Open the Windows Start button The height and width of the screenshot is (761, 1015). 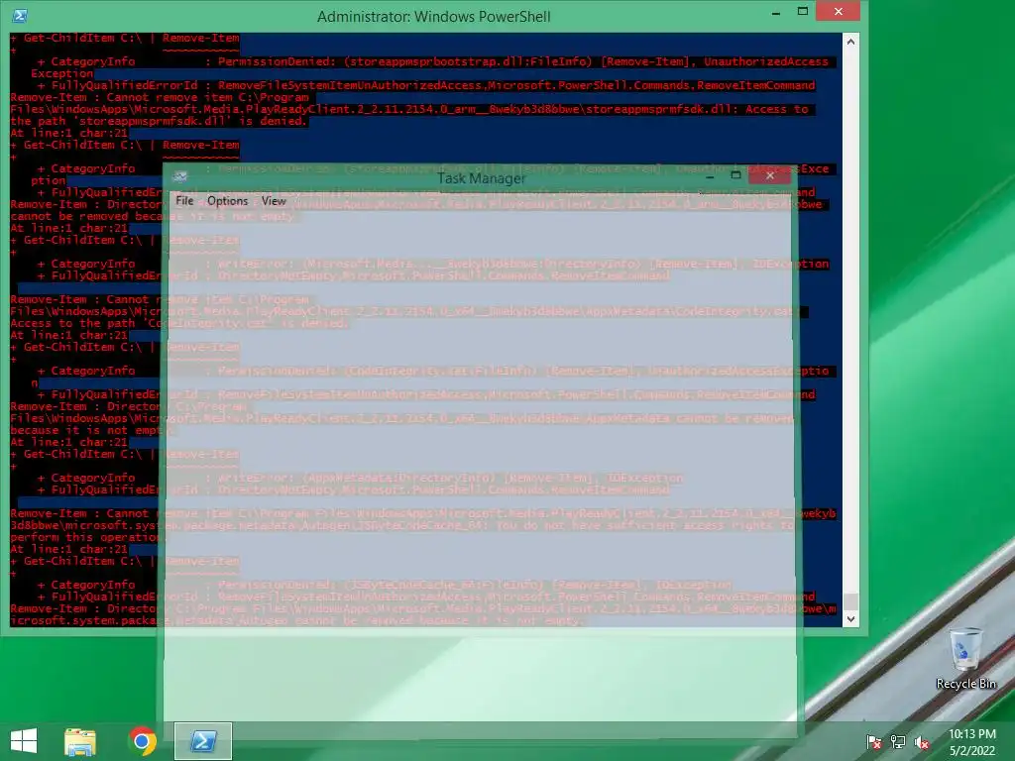coord(24,741)
